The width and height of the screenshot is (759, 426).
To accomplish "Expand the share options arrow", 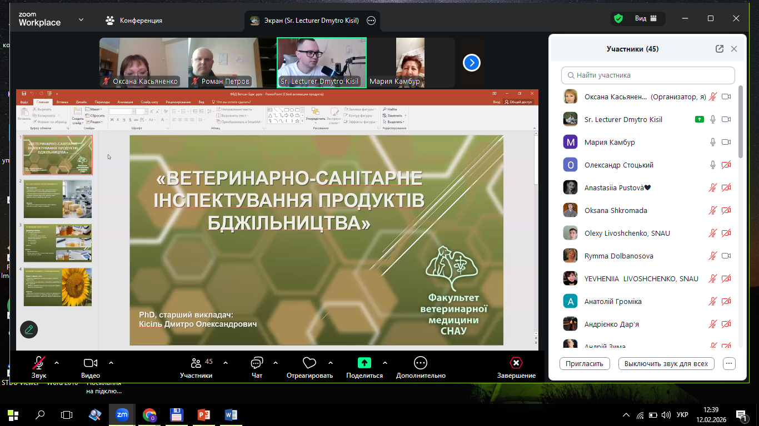I will pyautogui.click(x=385, y=363).
